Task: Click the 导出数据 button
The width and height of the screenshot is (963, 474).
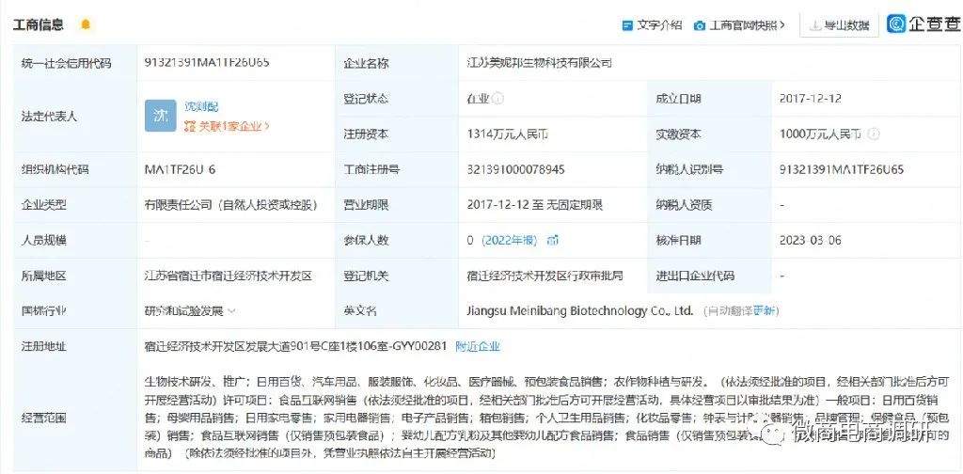Action: click(x=840, y=25)
